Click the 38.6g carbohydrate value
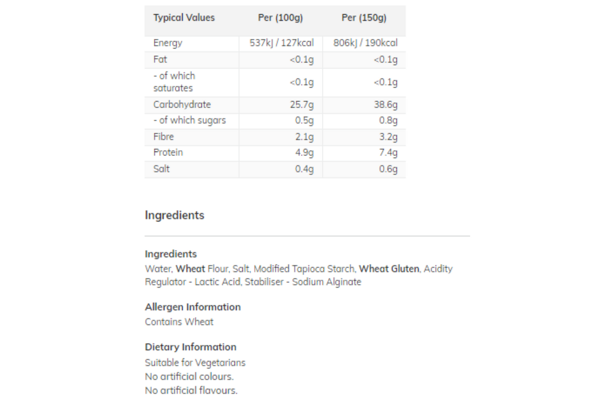 [x=386, y=105]
